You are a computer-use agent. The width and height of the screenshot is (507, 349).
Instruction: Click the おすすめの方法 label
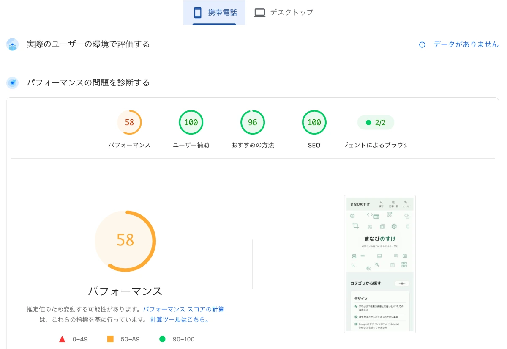[x=253, y=145]
